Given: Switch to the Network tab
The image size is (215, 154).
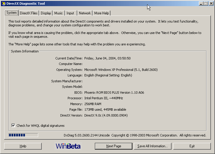Looking at the screenshot, I should point(85,13).
